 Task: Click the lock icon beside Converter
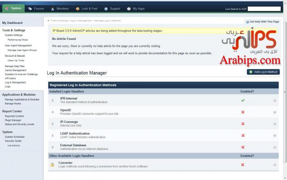[52, 165]
